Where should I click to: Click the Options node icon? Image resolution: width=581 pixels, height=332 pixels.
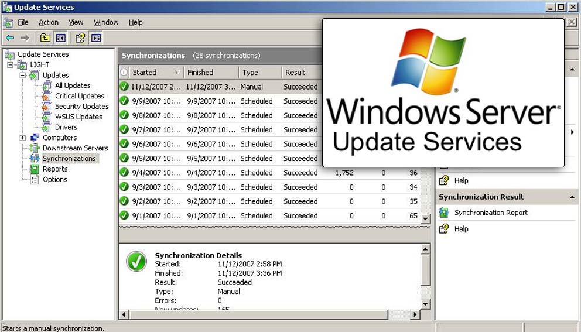pos(35,179)
